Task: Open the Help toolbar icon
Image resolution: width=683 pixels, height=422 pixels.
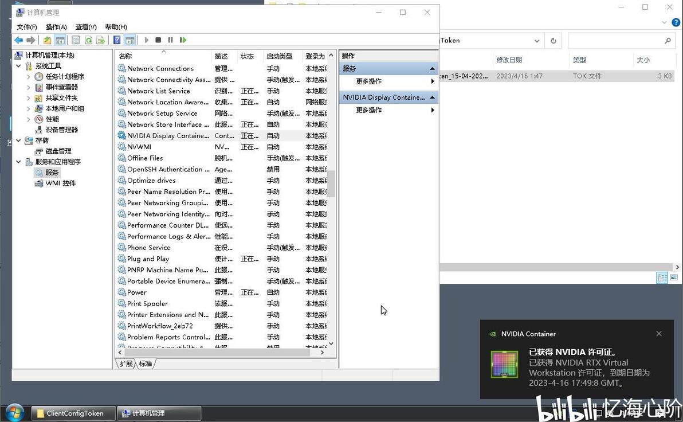Action: (x=117, y=40)
